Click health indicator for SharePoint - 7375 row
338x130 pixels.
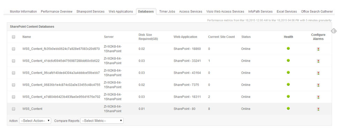tap(288, 84)
